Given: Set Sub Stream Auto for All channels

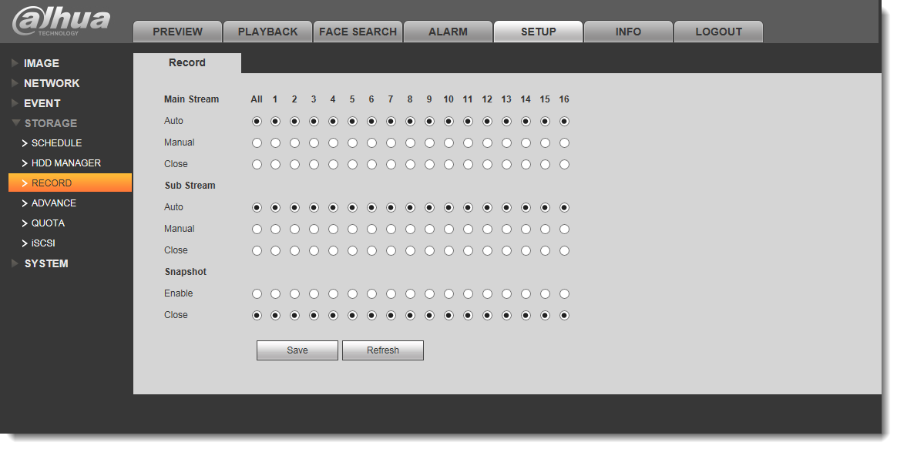Looking at the screenshot, I should point(257,208).
